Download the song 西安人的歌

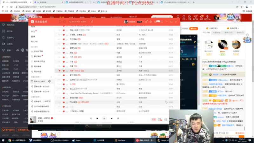[67, 30]
